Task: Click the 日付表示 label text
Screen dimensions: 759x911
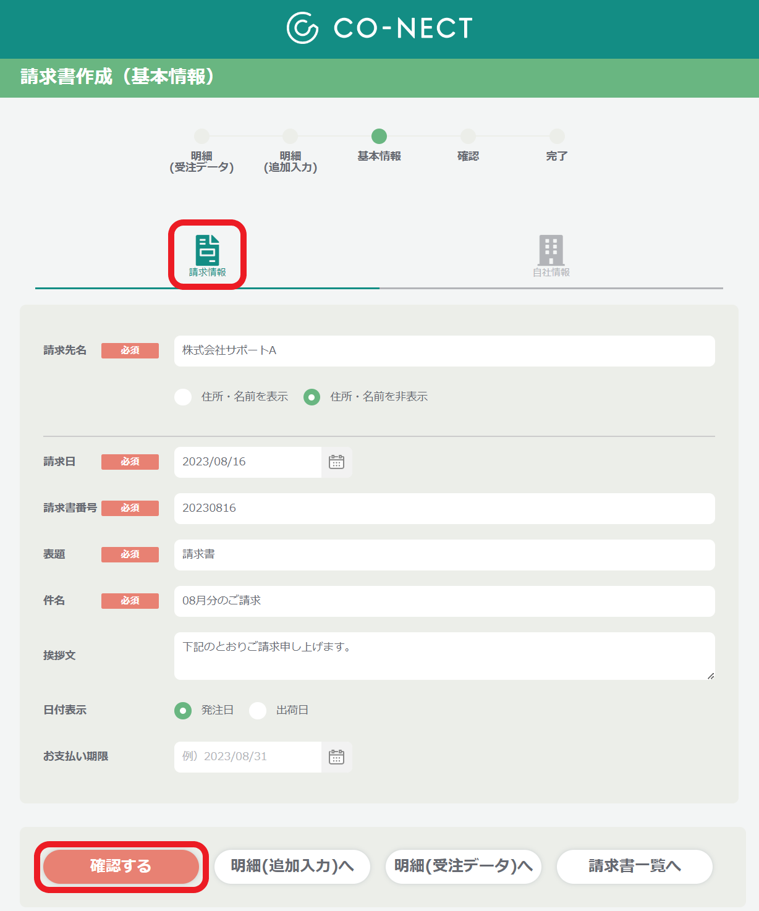Action: pyautogui.click(x=65, y=710)
